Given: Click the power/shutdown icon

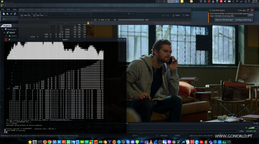Looking at the screenshot, I should pos(249,2).
